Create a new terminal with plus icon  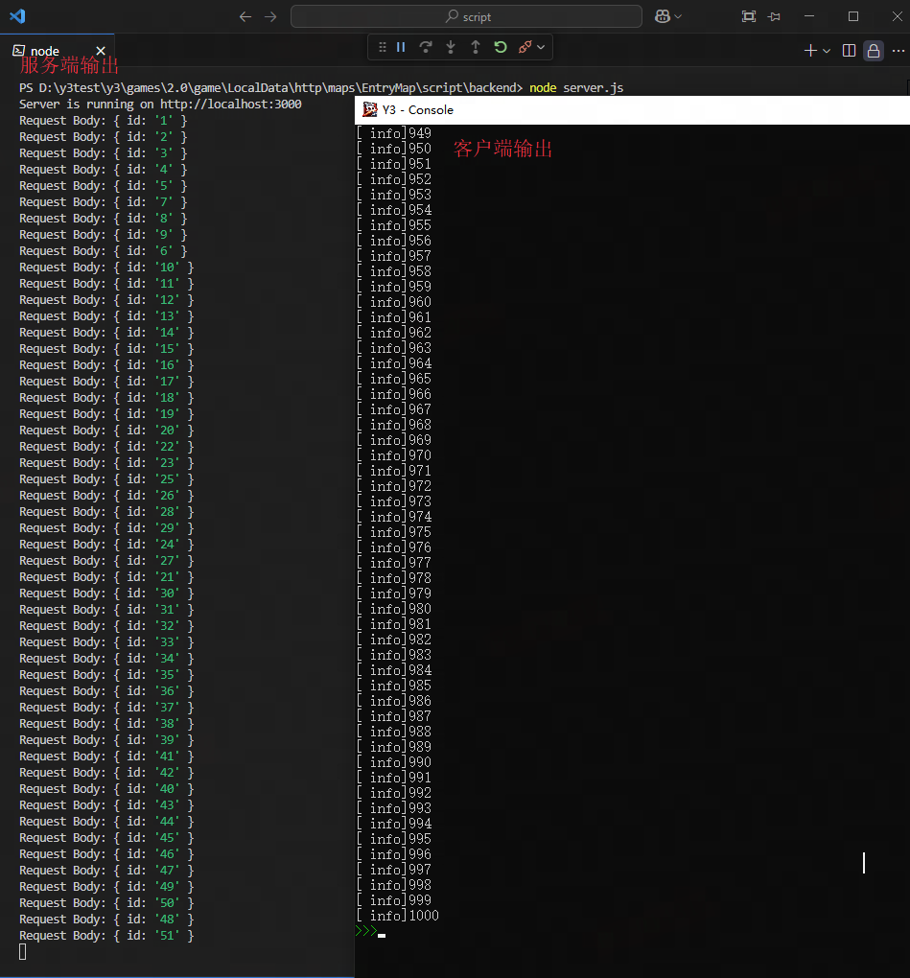point(810,51)
